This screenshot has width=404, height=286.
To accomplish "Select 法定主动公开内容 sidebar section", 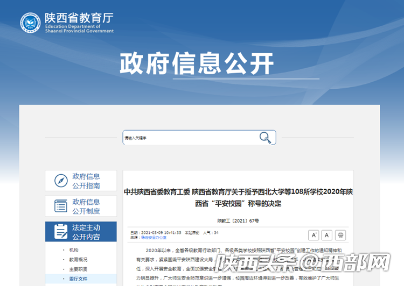I will point(81,232).
